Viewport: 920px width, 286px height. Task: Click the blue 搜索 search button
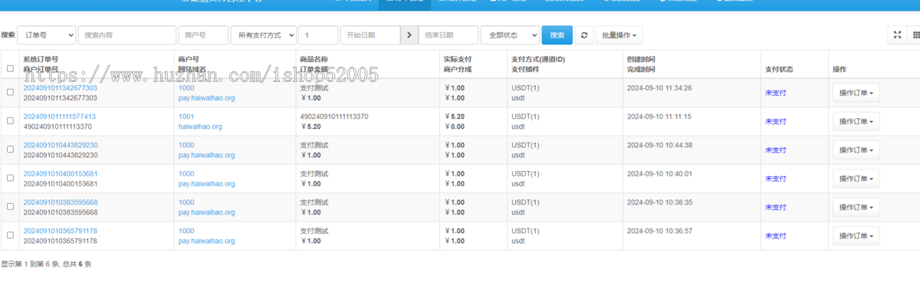(557, 35)
